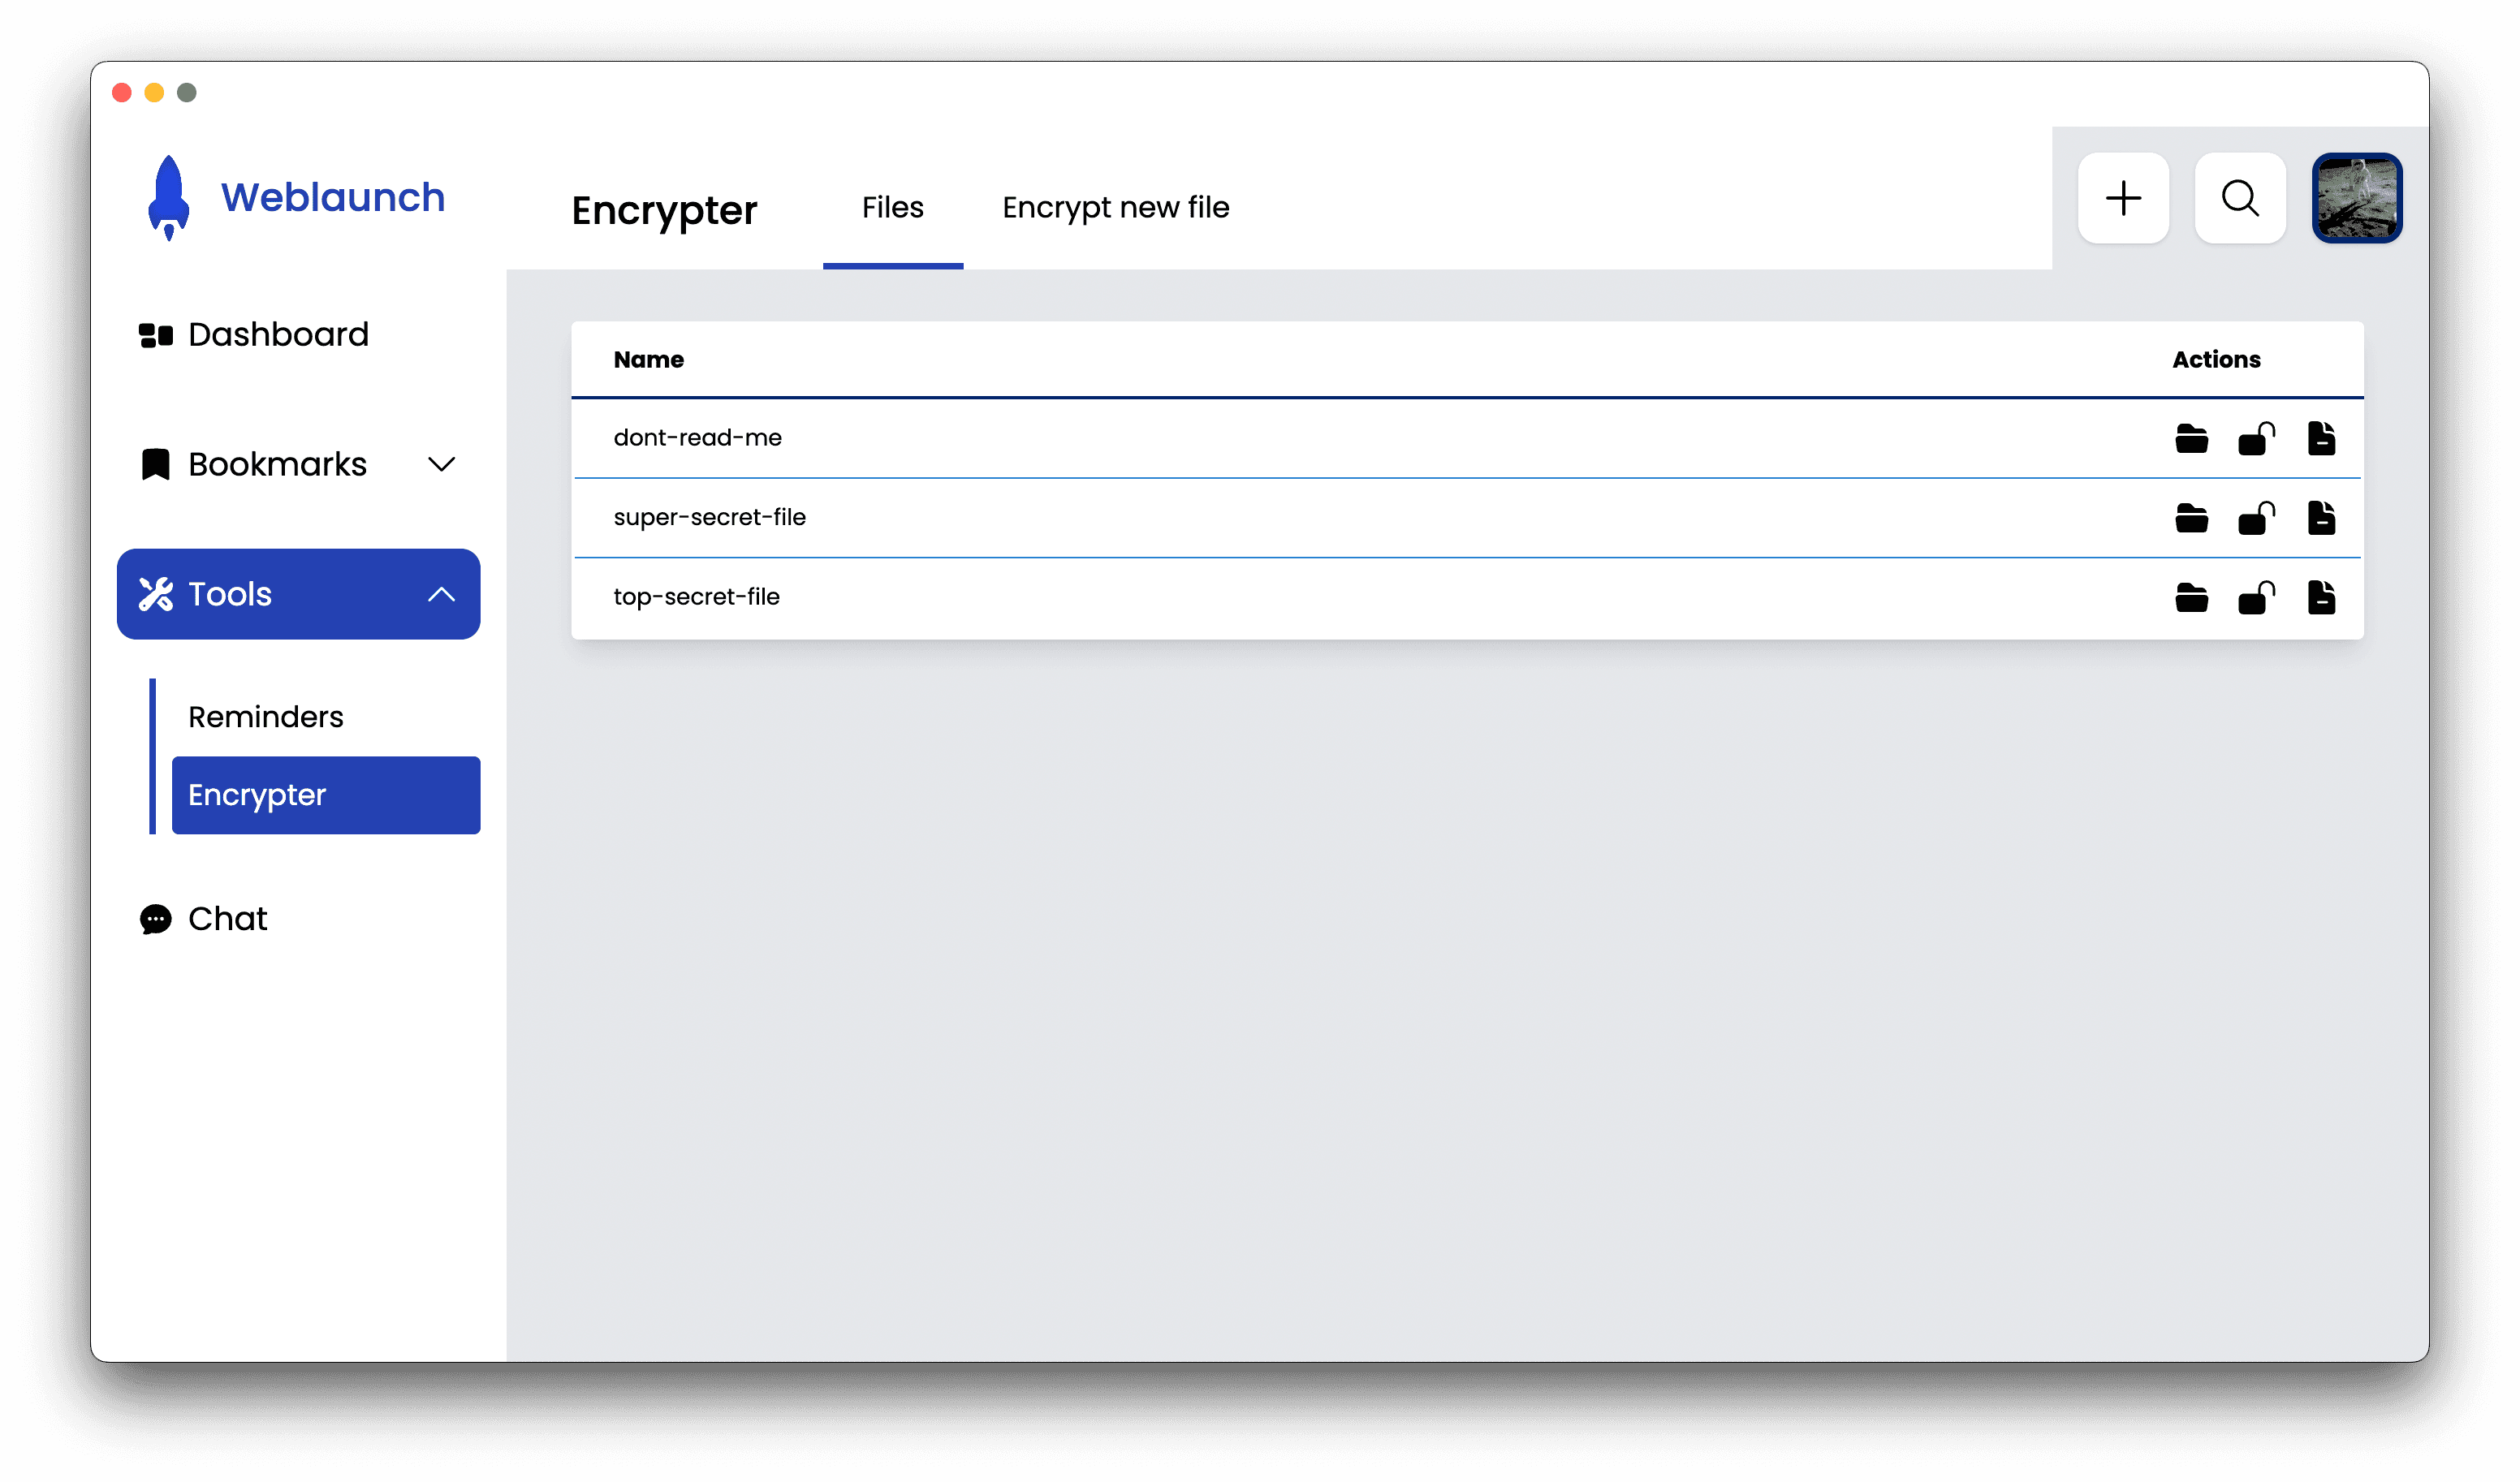This screenshot has width=2520, height=1482.
Task: Click file icon for dont-read-me row
Action: click(x=2321, y=438)
